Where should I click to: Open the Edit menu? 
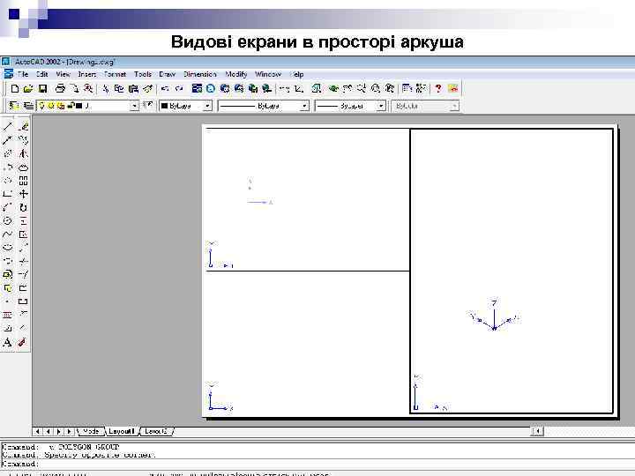point(42,74)
